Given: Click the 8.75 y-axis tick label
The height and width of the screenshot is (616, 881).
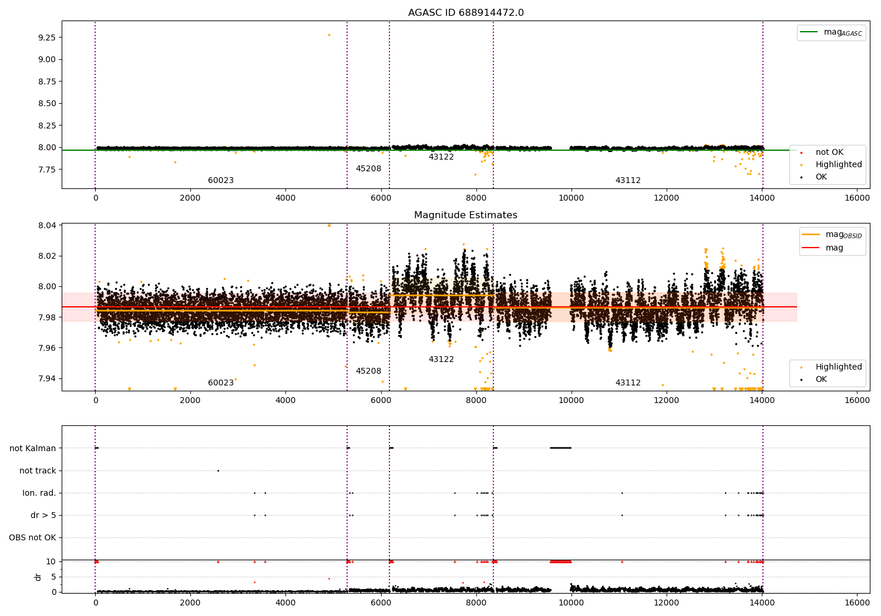Looking at the screenshot, I should pos(46,82).
